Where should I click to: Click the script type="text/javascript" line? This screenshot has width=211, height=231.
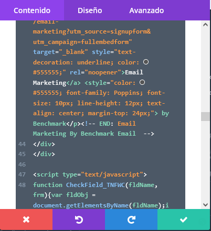tap(90, 174)
